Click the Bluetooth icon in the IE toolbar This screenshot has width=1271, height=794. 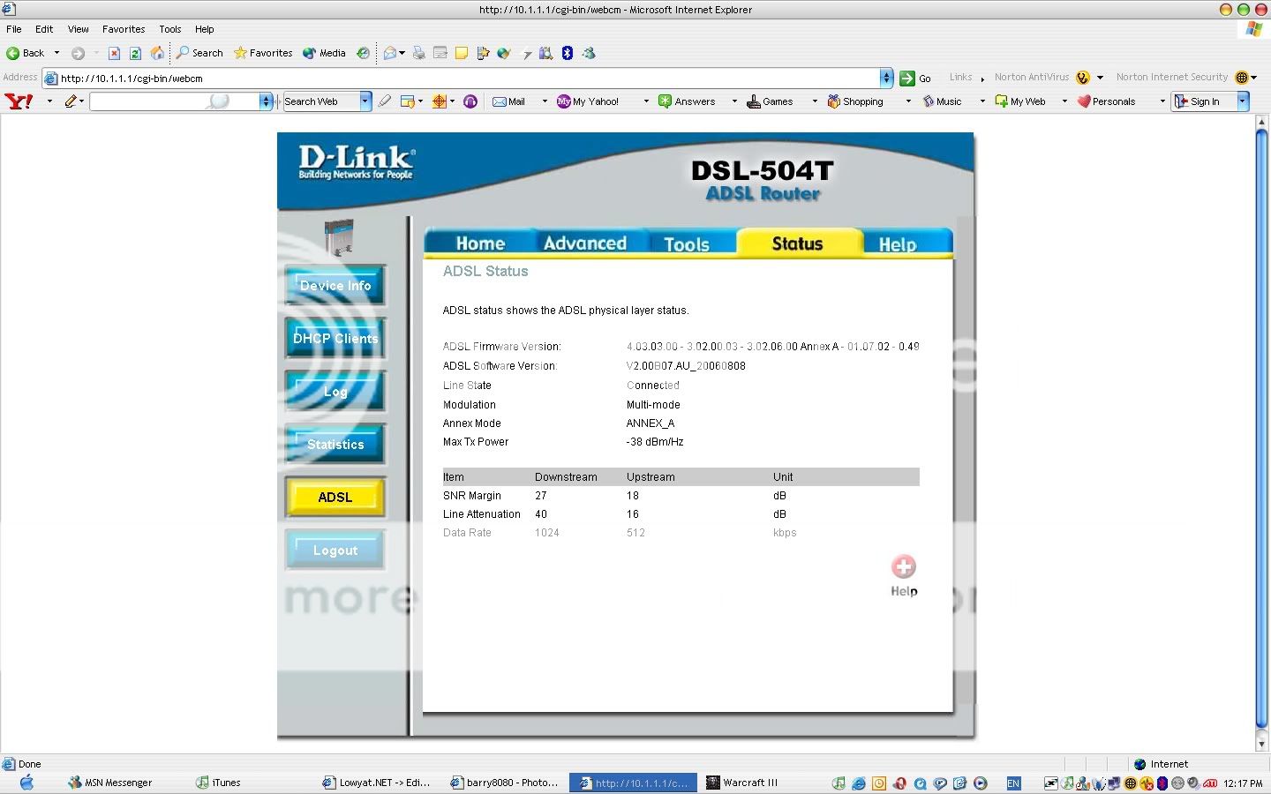point(567,53)
